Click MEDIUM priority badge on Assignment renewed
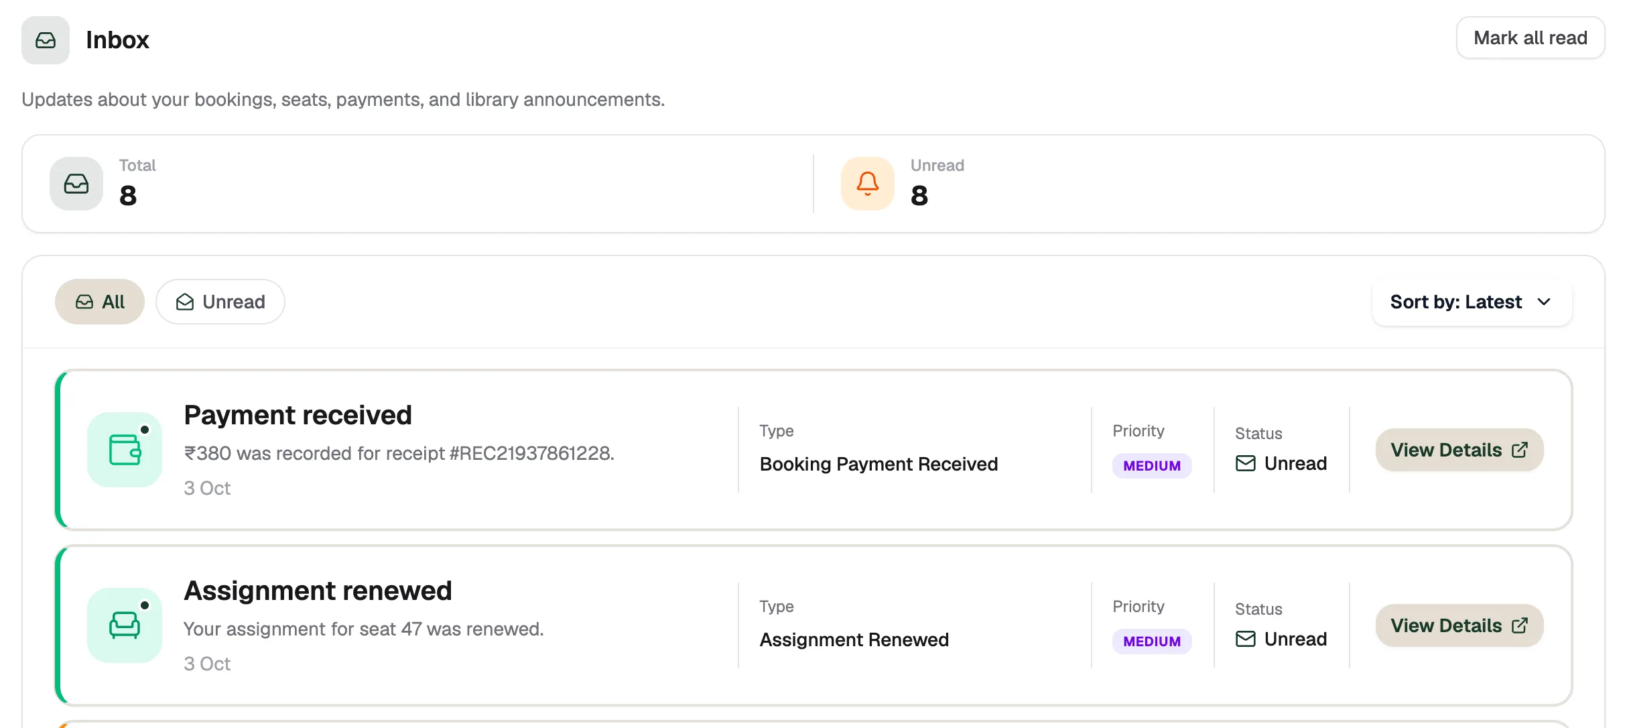 tap(1152, 642)
